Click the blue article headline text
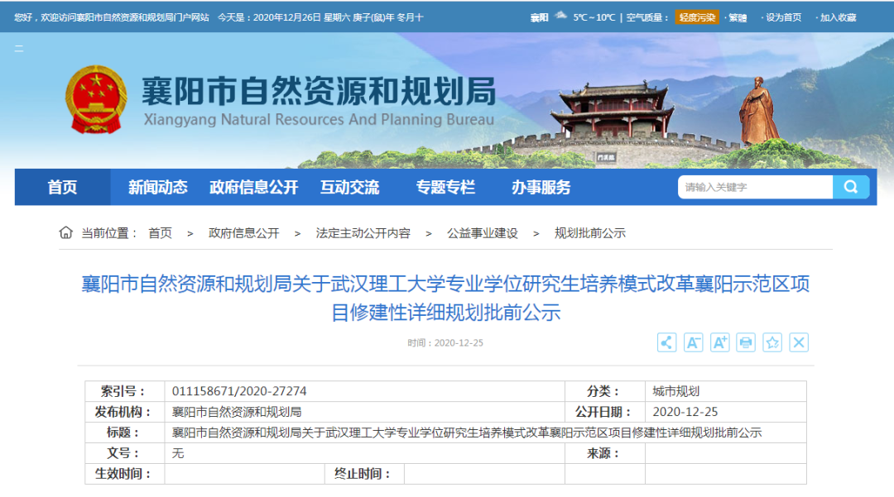Screen dimensions: 894x497 click(446, 298)
